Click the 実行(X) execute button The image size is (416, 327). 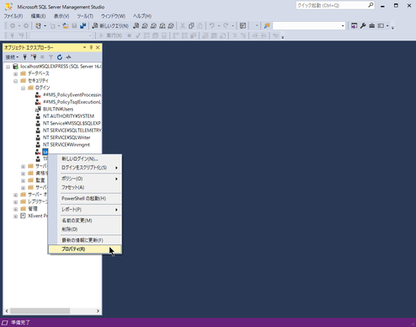click(110, 35)
